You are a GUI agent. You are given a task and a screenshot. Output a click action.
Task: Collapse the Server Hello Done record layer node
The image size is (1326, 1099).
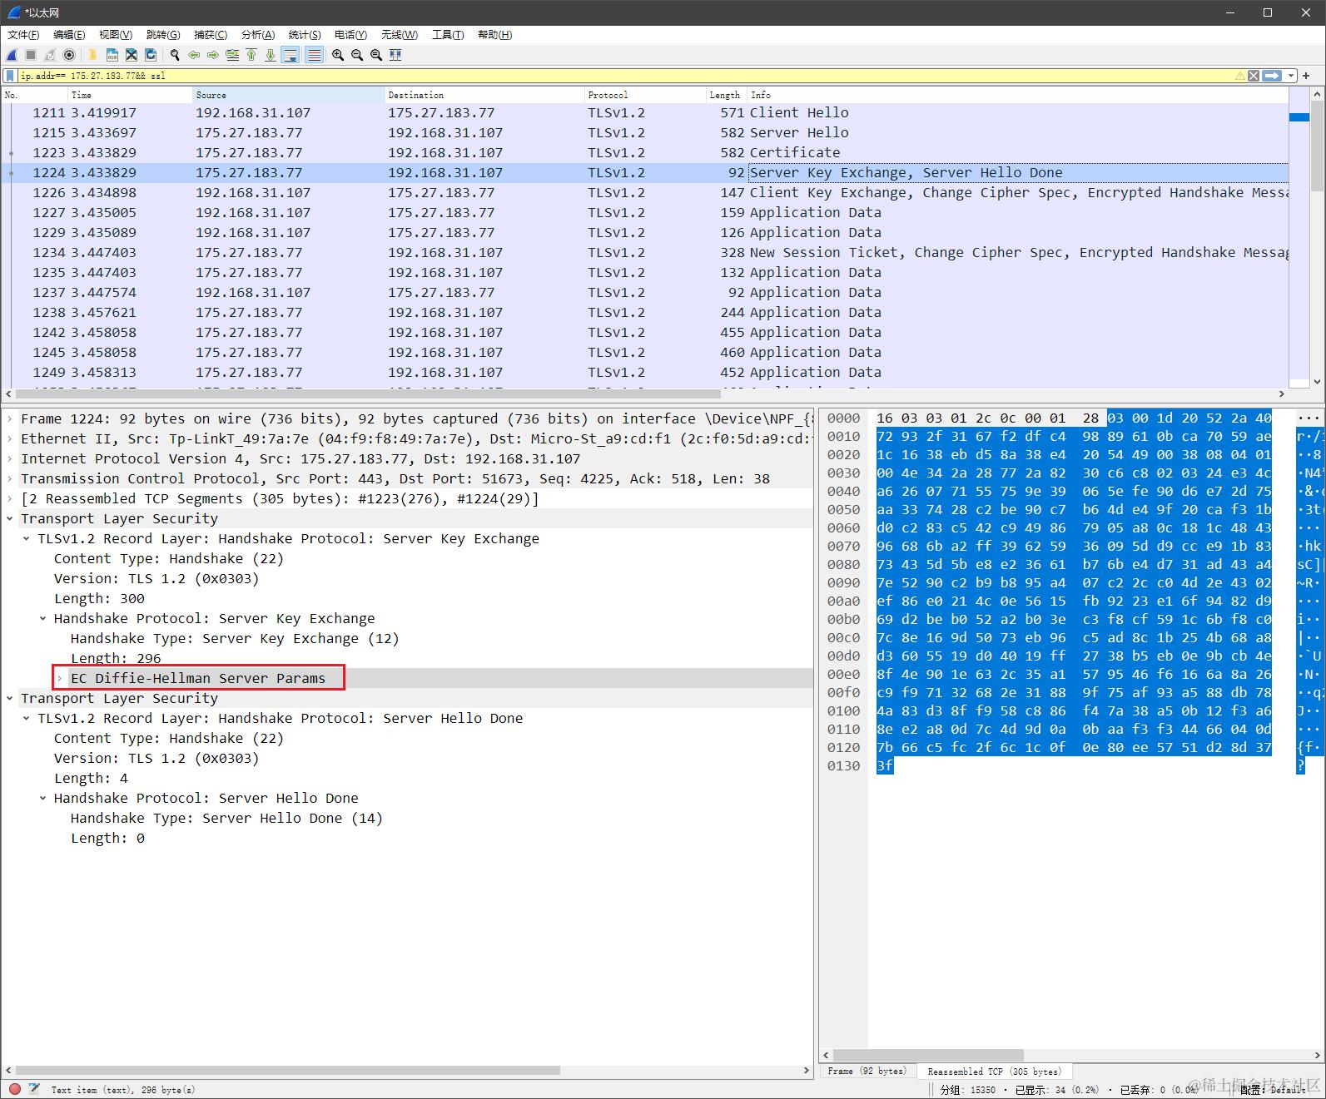click(x=27, y=718)
